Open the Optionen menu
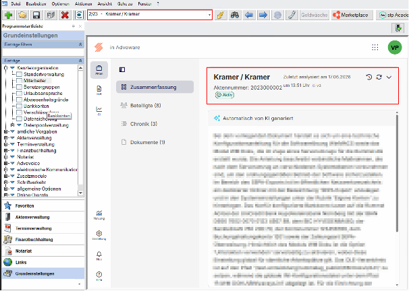This screenshot has width=409, height=291. (61, 4)
